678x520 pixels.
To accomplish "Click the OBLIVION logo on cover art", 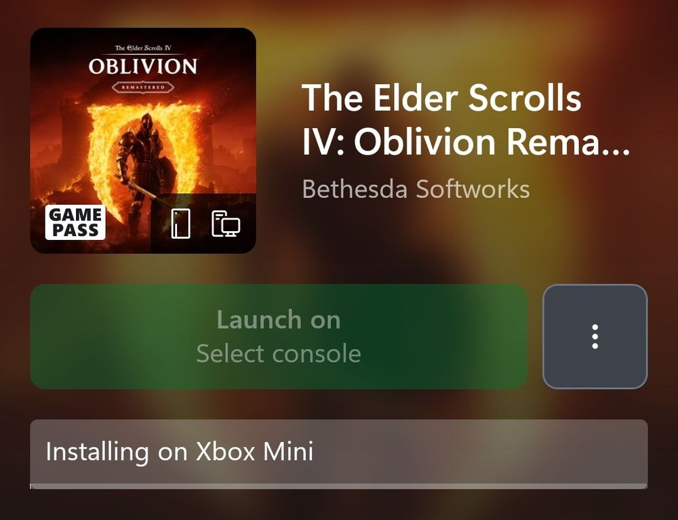I will point(142,66).
